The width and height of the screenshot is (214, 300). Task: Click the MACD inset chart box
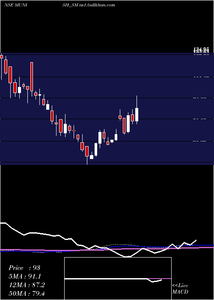118,279
